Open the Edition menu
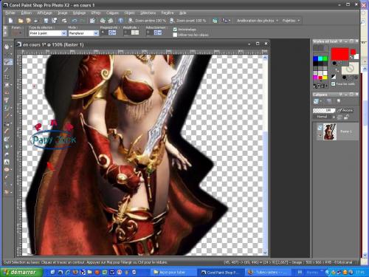 pos(27,13)
